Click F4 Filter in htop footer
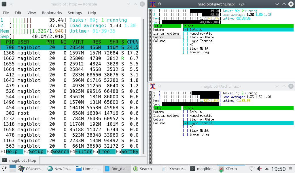Image resolution: width=295 pixels, height=173 pixels. [81, 152]
